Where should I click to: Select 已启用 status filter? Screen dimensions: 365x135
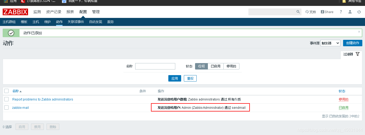pyautogui.click(x=216, y=66)
